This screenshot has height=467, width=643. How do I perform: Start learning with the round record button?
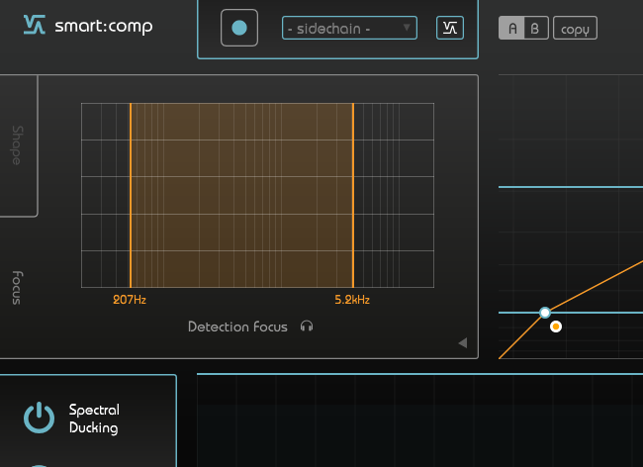pos(239,28)
